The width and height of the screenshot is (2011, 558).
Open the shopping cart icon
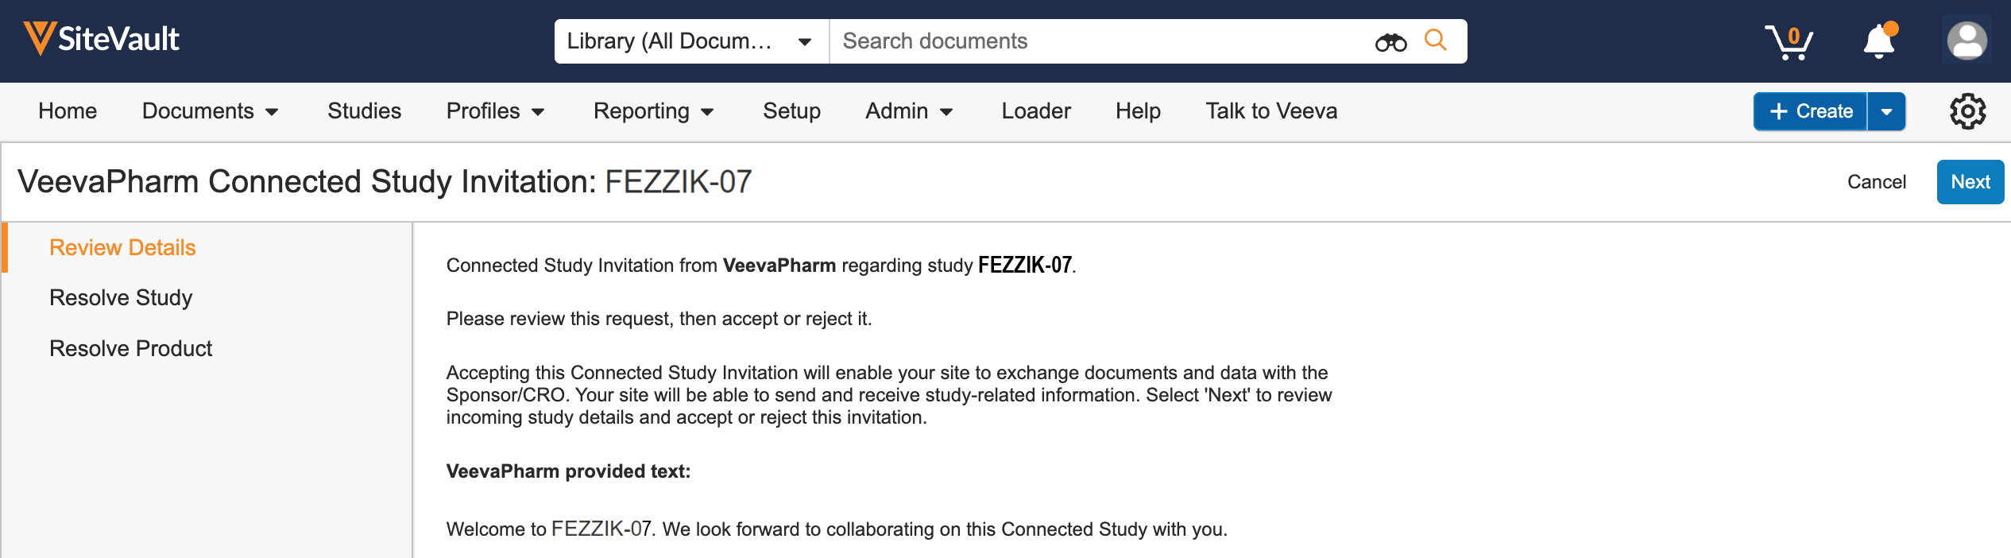1789,41
